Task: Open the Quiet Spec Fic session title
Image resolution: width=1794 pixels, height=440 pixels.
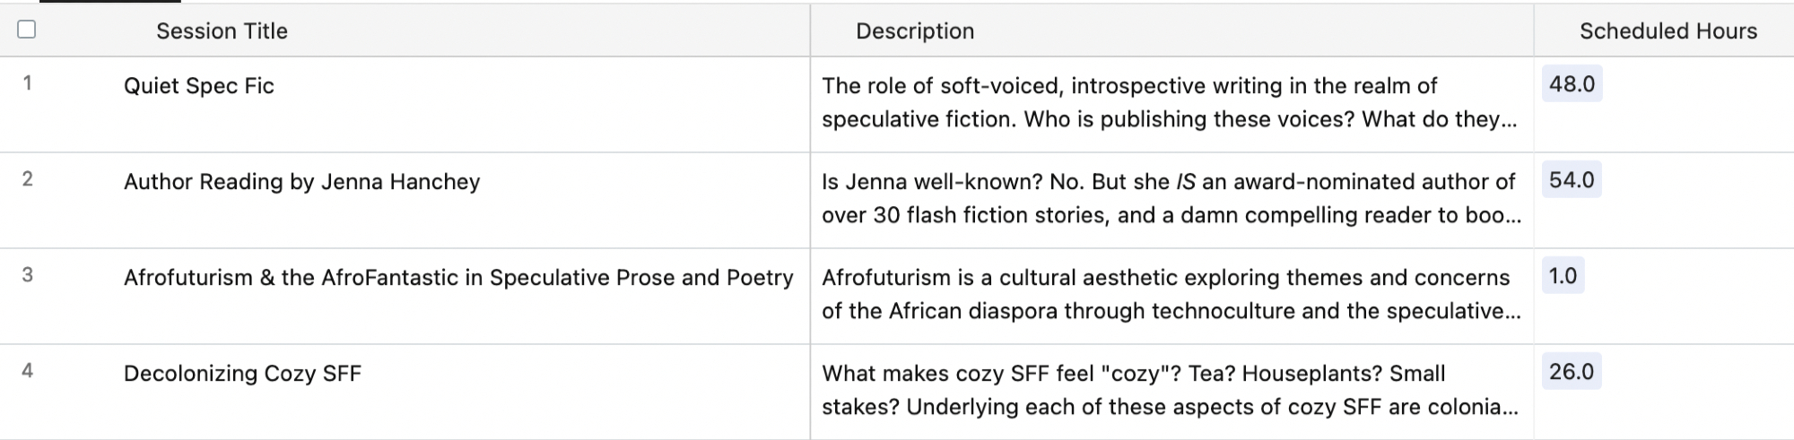Action: 199,86
